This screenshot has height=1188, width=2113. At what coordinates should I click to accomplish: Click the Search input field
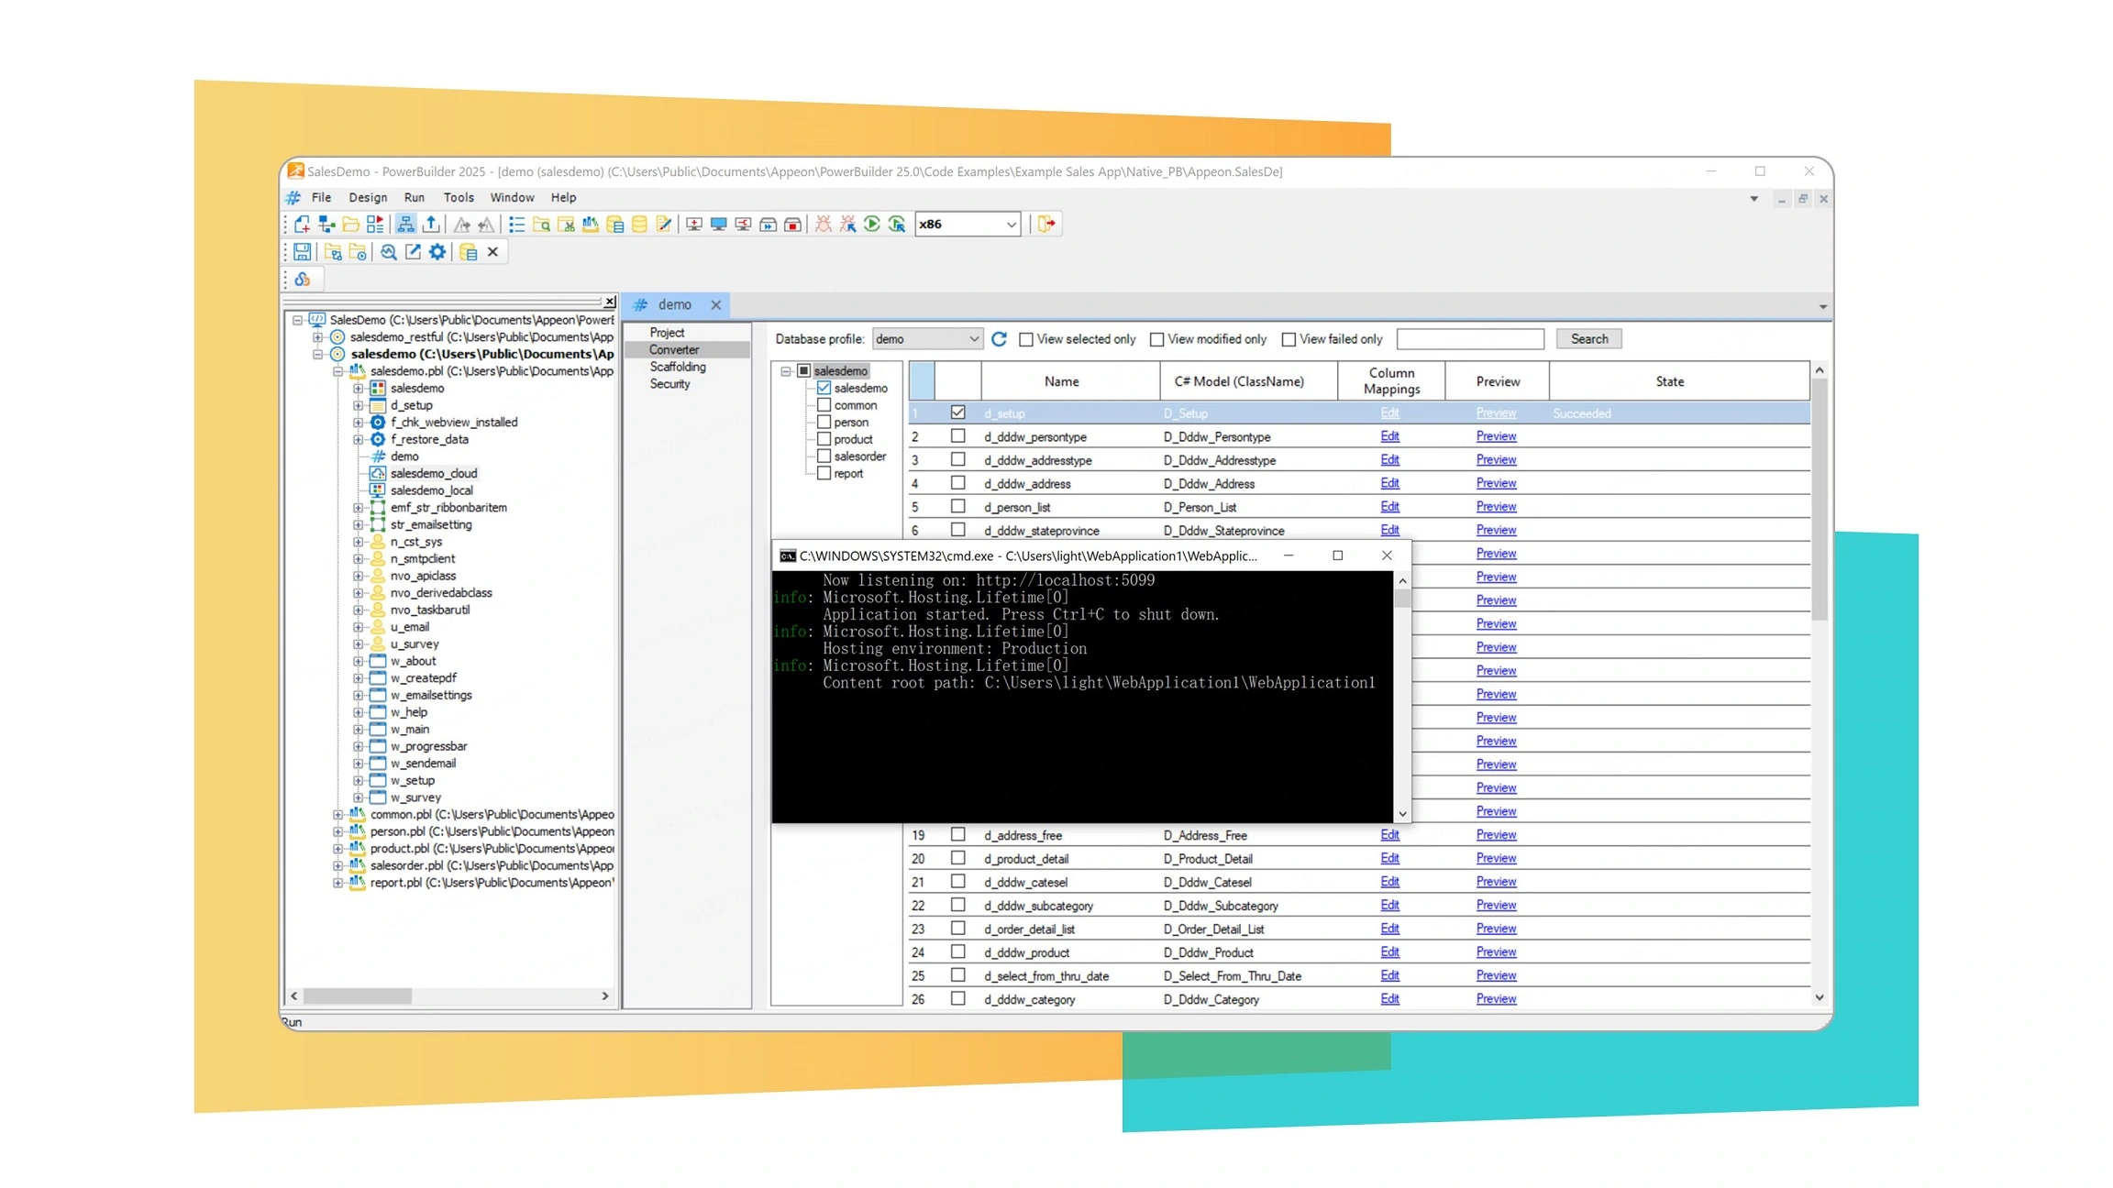coord(1468,338)
